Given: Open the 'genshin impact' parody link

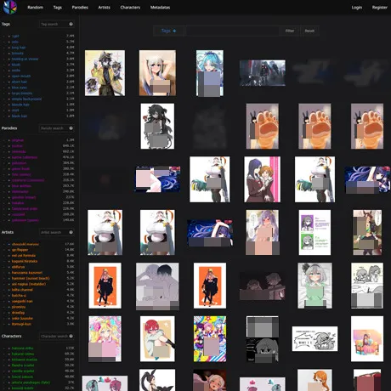Looking at the screenshot, I should (x=24, y=197).
